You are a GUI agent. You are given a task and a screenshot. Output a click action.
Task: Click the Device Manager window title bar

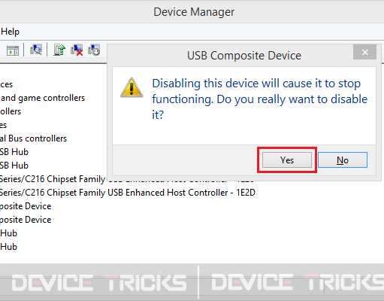(x=194, y=12)
